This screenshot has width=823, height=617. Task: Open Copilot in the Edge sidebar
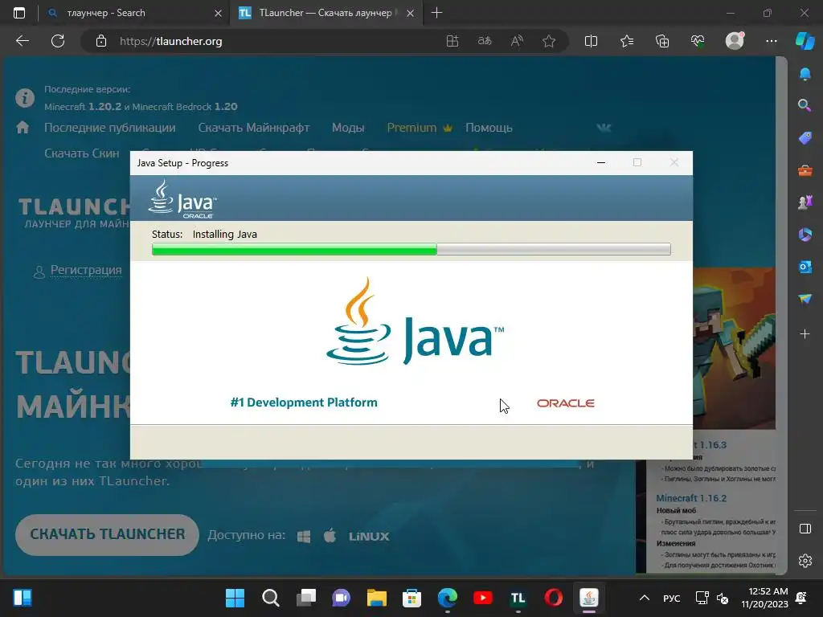[805, 41]
